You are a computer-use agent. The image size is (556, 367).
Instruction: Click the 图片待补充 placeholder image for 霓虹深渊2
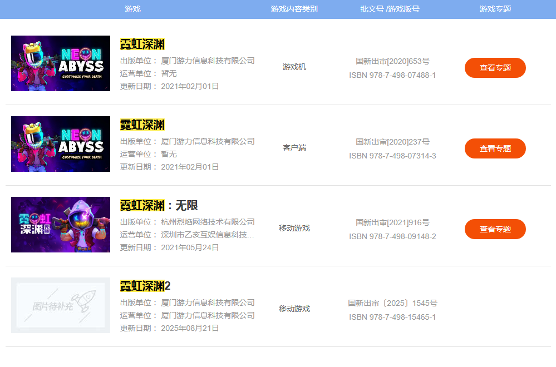pos(61,305)
